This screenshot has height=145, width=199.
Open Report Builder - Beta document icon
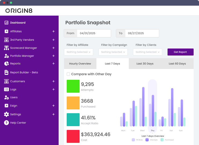pyautogui.click(x=6, y=72)
